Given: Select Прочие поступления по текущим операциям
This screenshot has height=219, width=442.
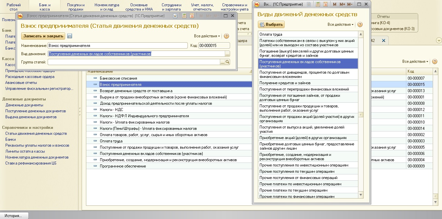Looking at the screenshot, I should (308, 171).
